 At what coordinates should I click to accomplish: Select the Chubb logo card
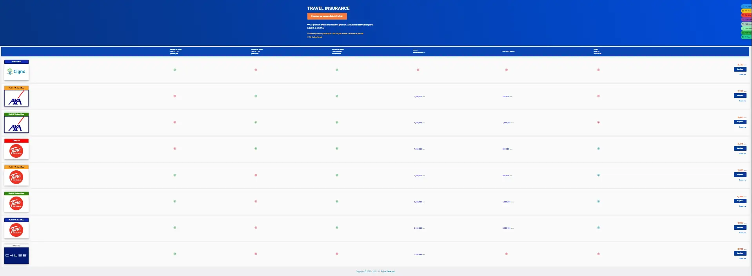(16, 255)
